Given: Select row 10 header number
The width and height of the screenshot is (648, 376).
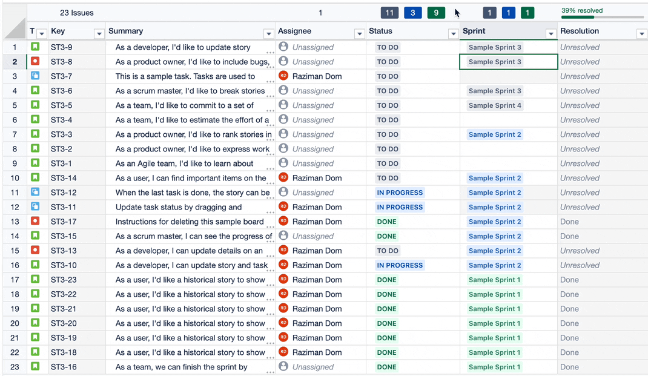Looking at the screenshot, I should pos(15,178).
